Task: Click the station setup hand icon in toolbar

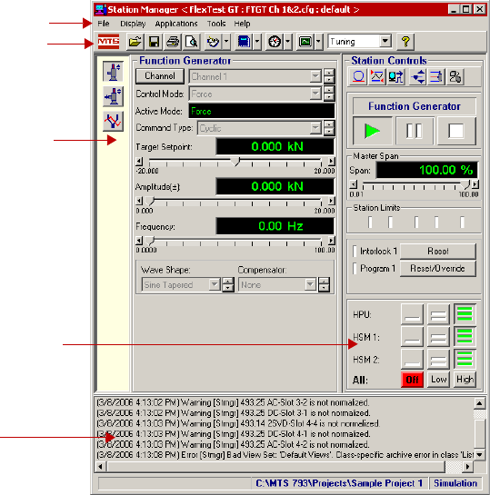Action: tap(214, 42)
